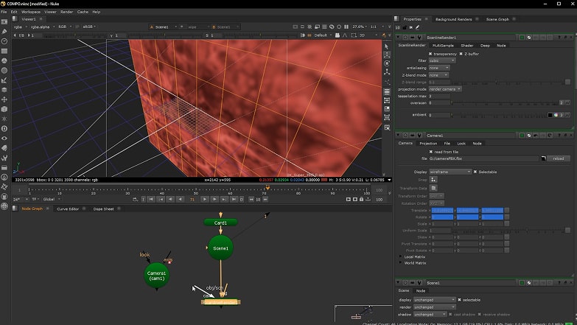Click the reload button

point(558,158)
